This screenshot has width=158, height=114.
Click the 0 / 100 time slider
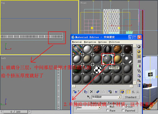[15, 111]
